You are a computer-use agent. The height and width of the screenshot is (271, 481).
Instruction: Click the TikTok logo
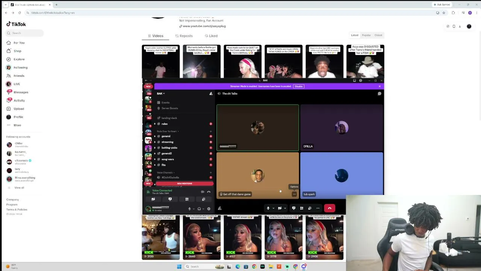[x=16, y=24]
